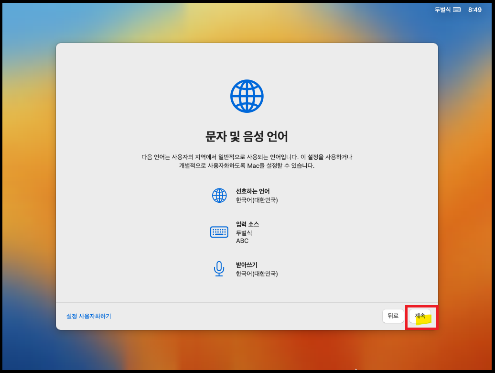Image resolution: width=495 pixels, height=373 pixels.
Task: Click the globe icon beside 선호하는 언어
Action: [219, 196]
